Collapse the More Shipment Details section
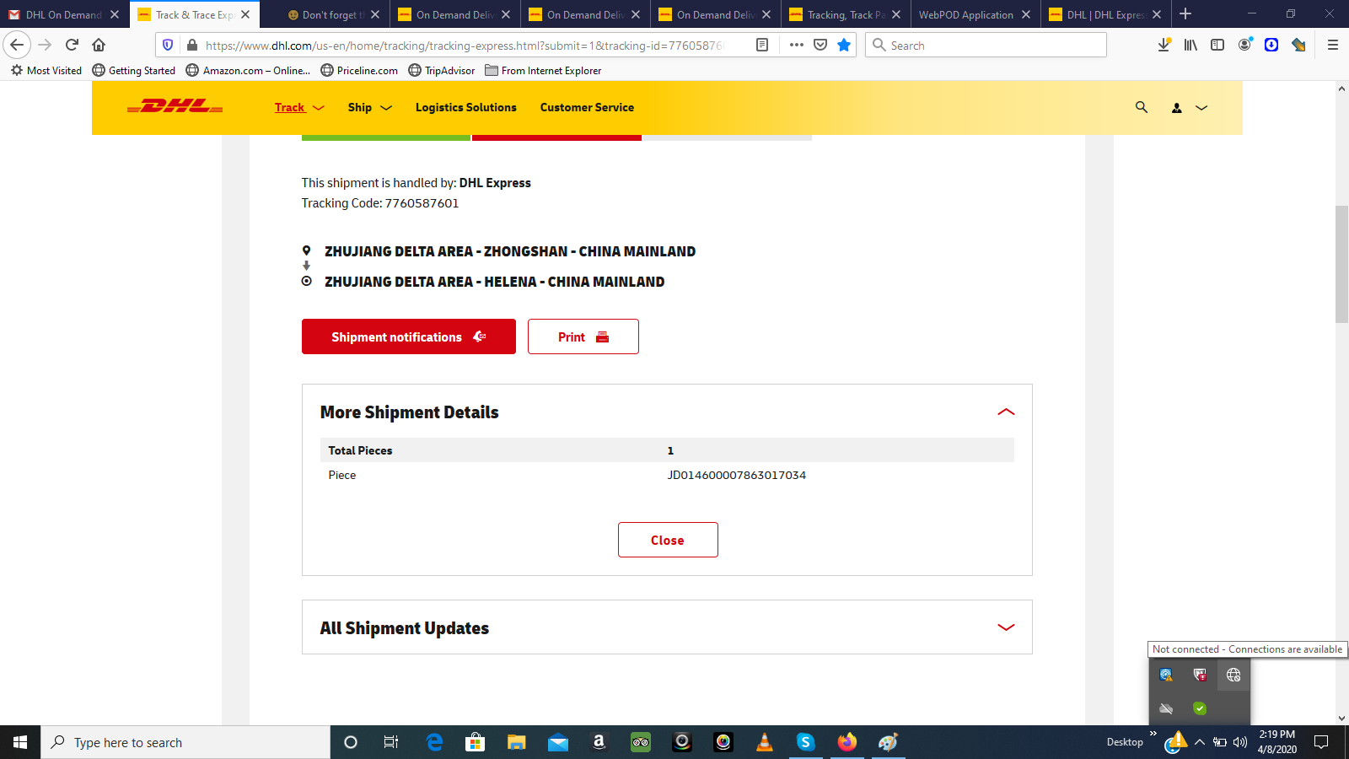This screenshot has width=1349, height=759. click(x=1006, y=412)
